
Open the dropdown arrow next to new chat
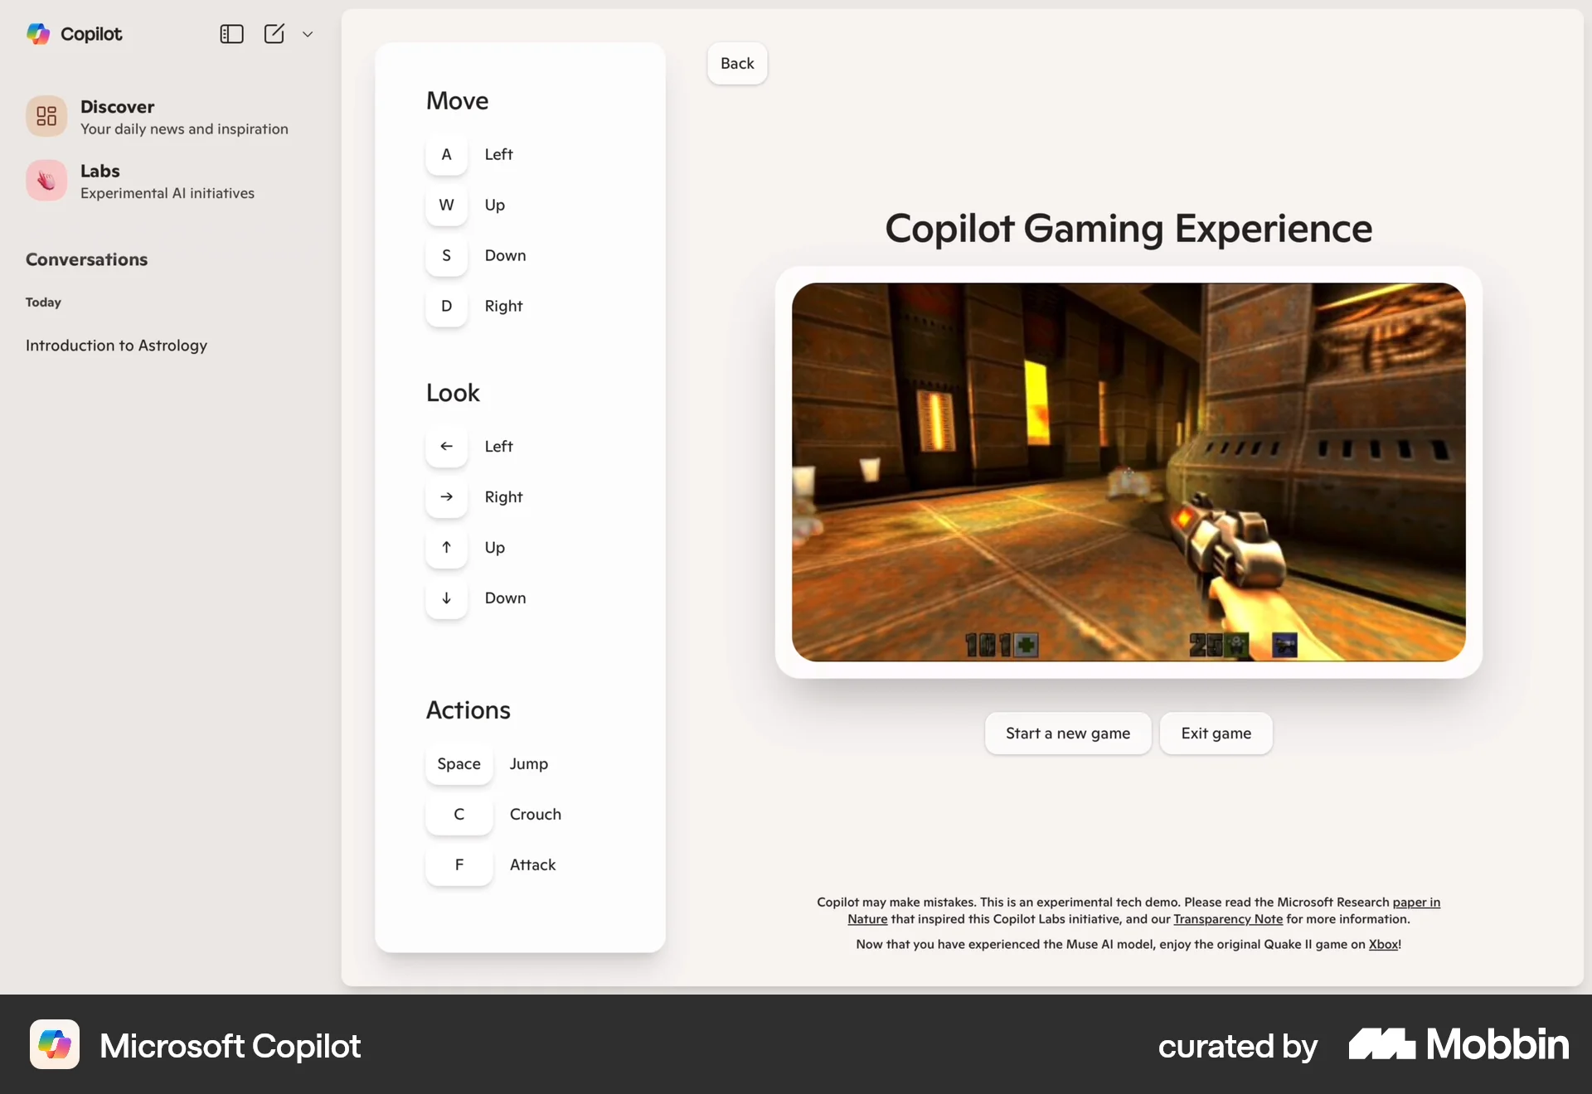tap(308, 34)
